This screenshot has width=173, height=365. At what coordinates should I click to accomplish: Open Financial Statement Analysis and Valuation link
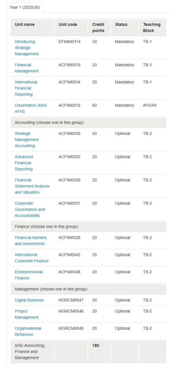[32, 186]
